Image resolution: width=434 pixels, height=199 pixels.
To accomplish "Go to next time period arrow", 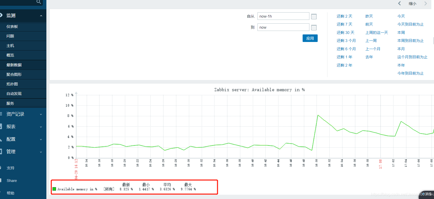I will tap(425, 3).
